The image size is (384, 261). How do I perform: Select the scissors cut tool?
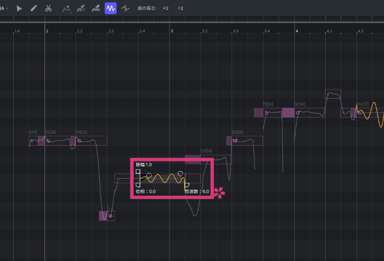(48, 9)
